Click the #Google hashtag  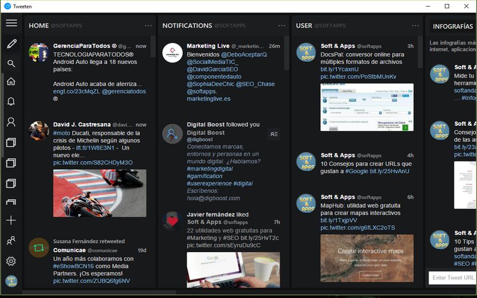tap(357, 171)
